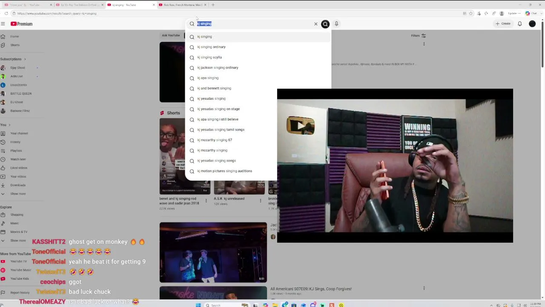Screen dimensions: 545x307
Task: Open options menu for the top result
Action: point(424,44)
